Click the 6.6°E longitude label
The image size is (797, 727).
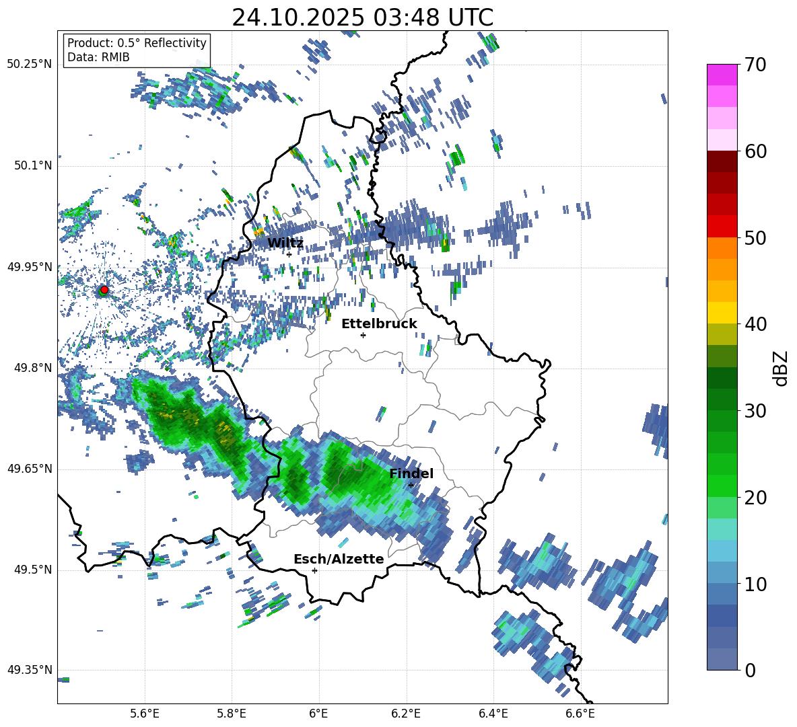[580, 714]
